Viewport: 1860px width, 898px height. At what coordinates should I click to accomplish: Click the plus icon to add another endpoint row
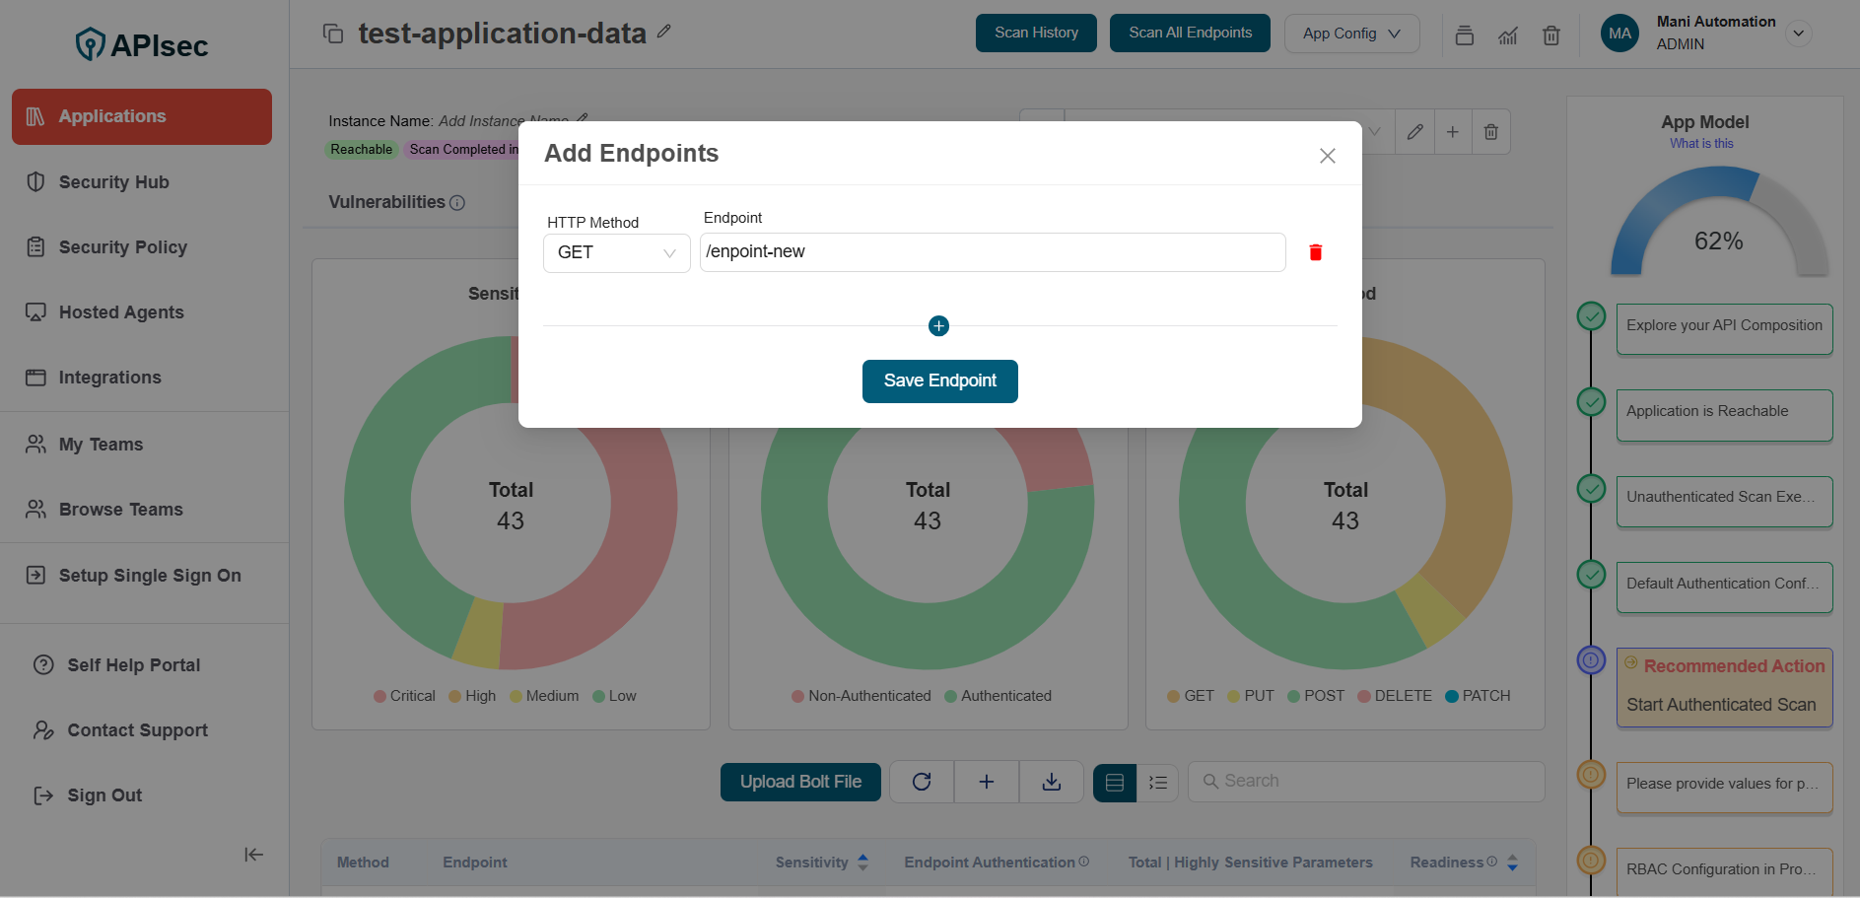click(938, 325)
